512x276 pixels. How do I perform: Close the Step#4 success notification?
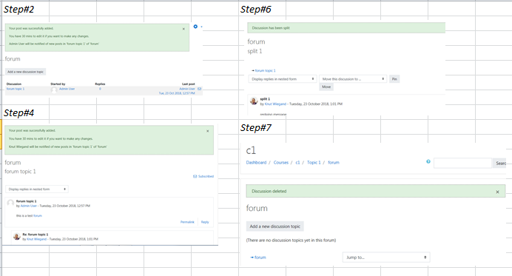pos(208,131)
